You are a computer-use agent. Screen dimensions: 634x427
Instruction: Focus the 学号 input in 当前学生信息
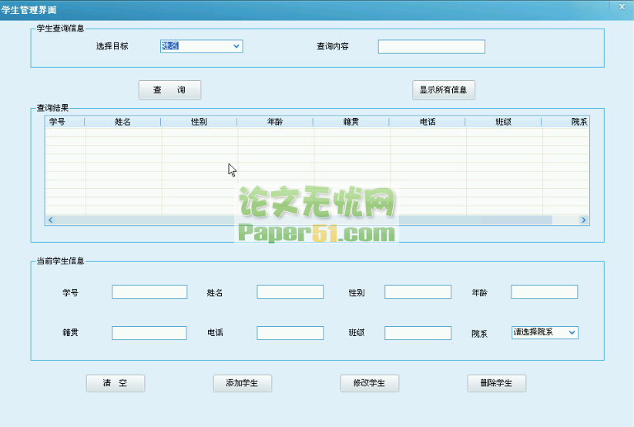pyautogui.click(x=149, y=292)
